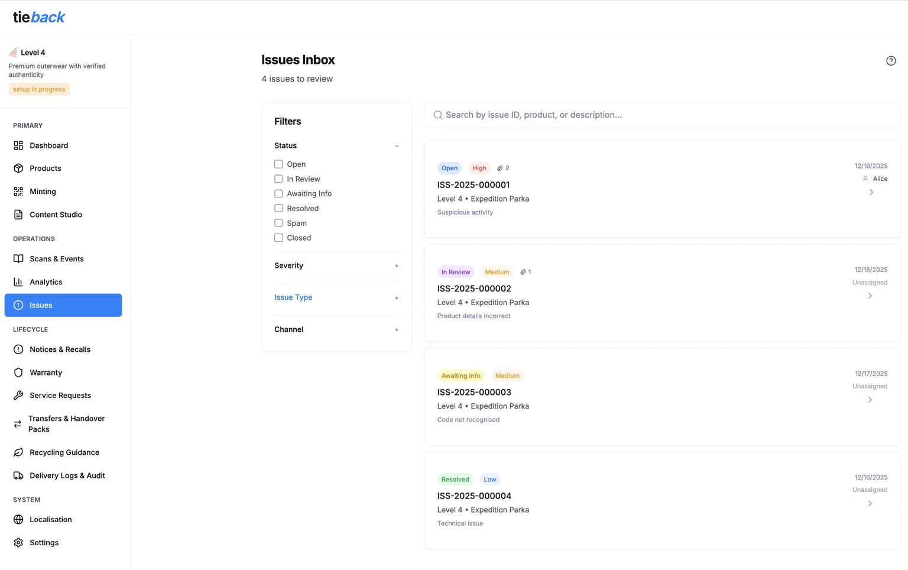Open Dashboard via its grid icon
This screenshot has width=908, height=570.
[18, 145]
